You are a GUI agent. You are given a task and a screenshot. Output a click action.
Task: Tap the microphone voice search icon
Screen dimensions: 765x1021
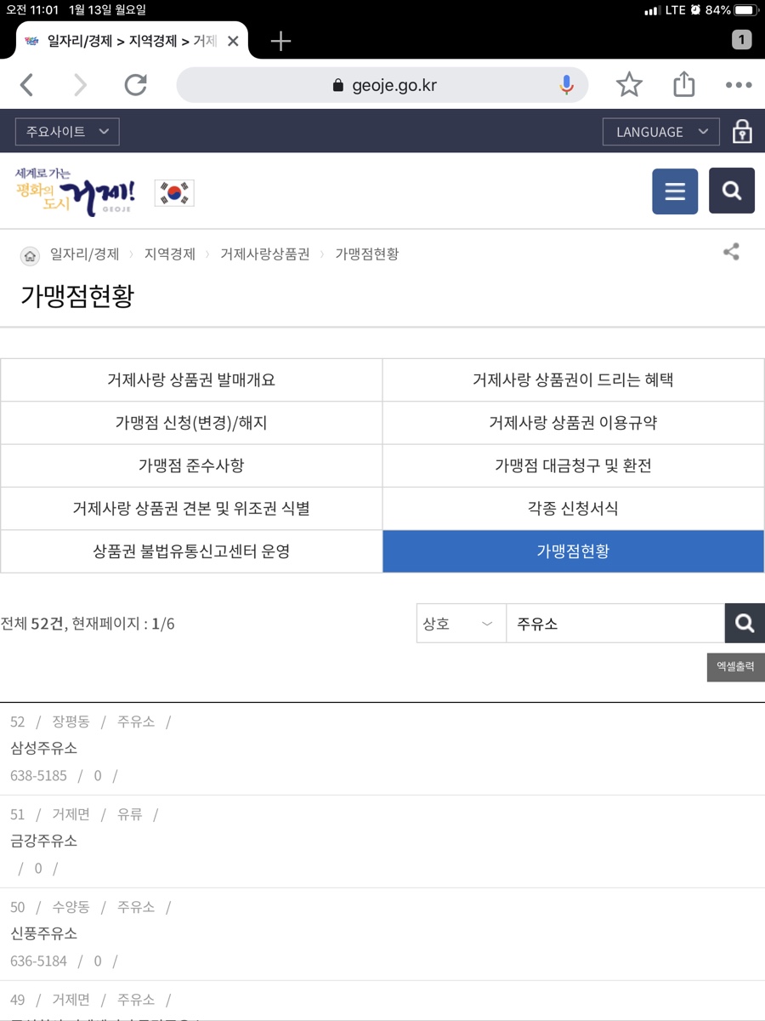coord(566,85)
